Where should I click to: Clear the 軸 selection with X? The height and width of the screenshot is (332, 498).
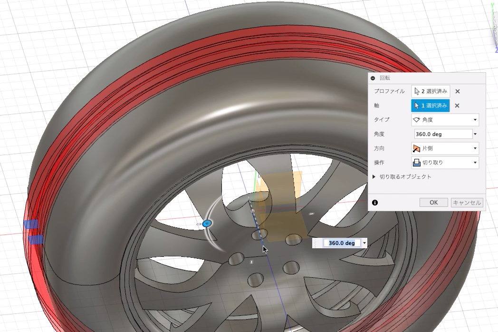457,106
